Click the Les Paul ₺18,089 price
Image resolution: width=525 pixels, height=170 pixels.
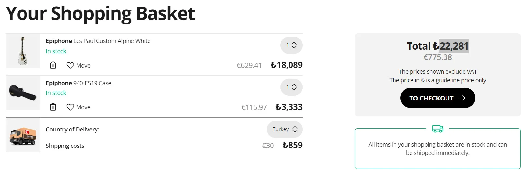coord(287,65)
